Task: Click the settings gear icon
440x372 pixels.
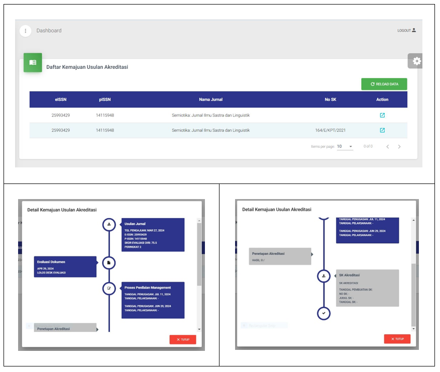Action: click(x=416, y=61)
